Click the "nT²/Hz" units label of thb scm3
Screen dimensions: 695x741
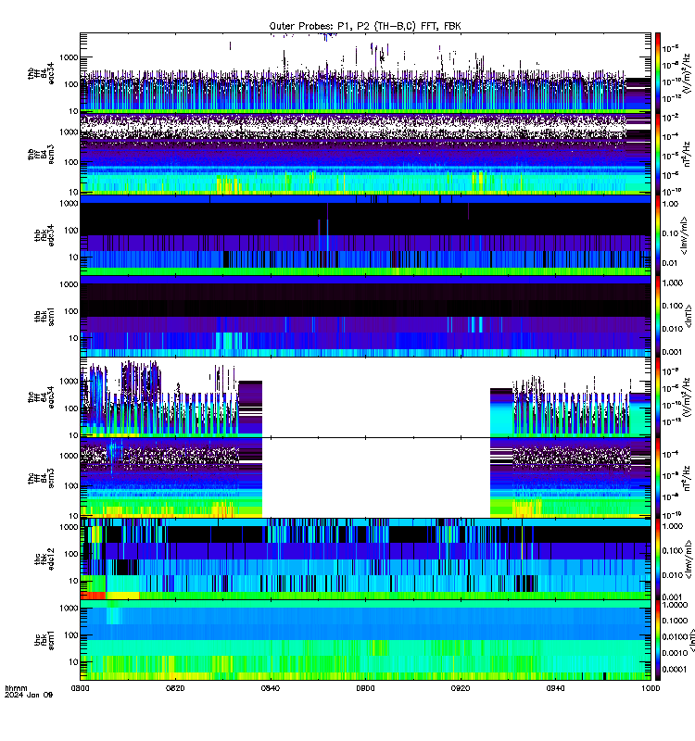(687, 154)
